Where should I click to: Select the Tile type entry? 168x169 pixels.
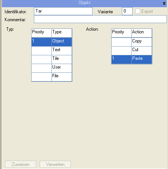coord(52,59)
